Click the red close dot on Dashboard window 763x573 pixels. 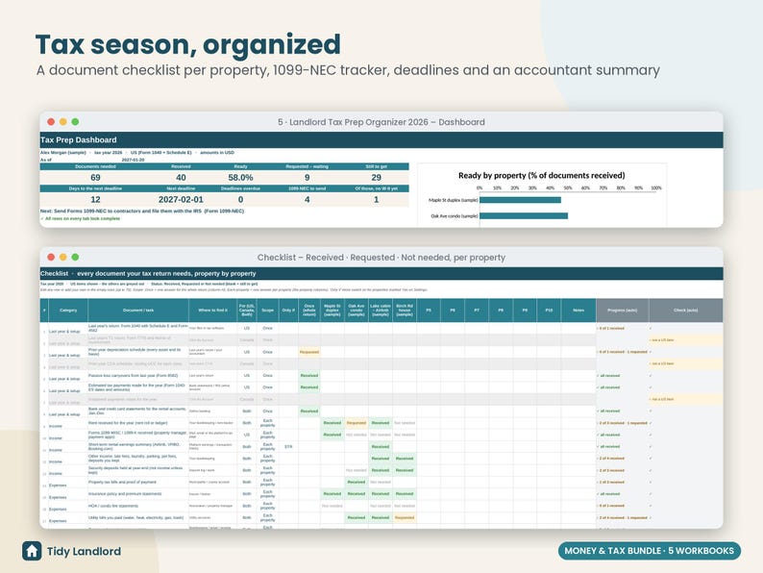[x=51, y=122]
